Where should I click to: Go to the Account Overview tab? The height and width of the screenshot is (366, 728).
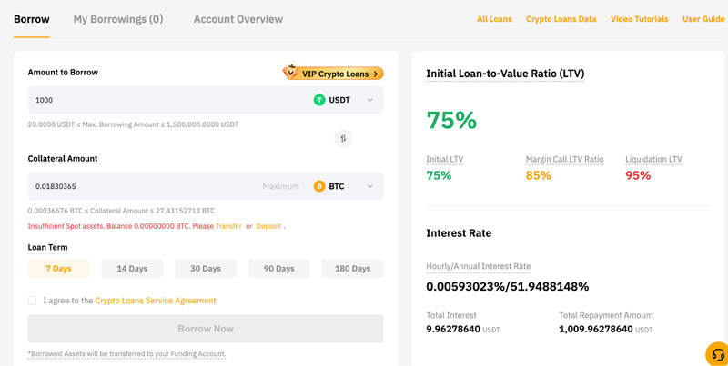(x=238, y=19)
